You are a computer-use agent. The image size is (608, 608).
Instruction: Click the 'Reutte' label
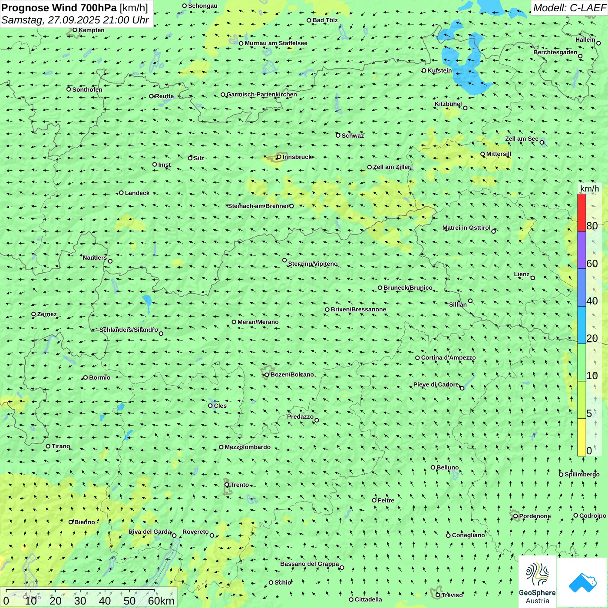click(x=164, y=96)
